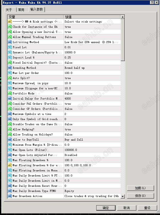Click the 变量 column header

[35, 17]
